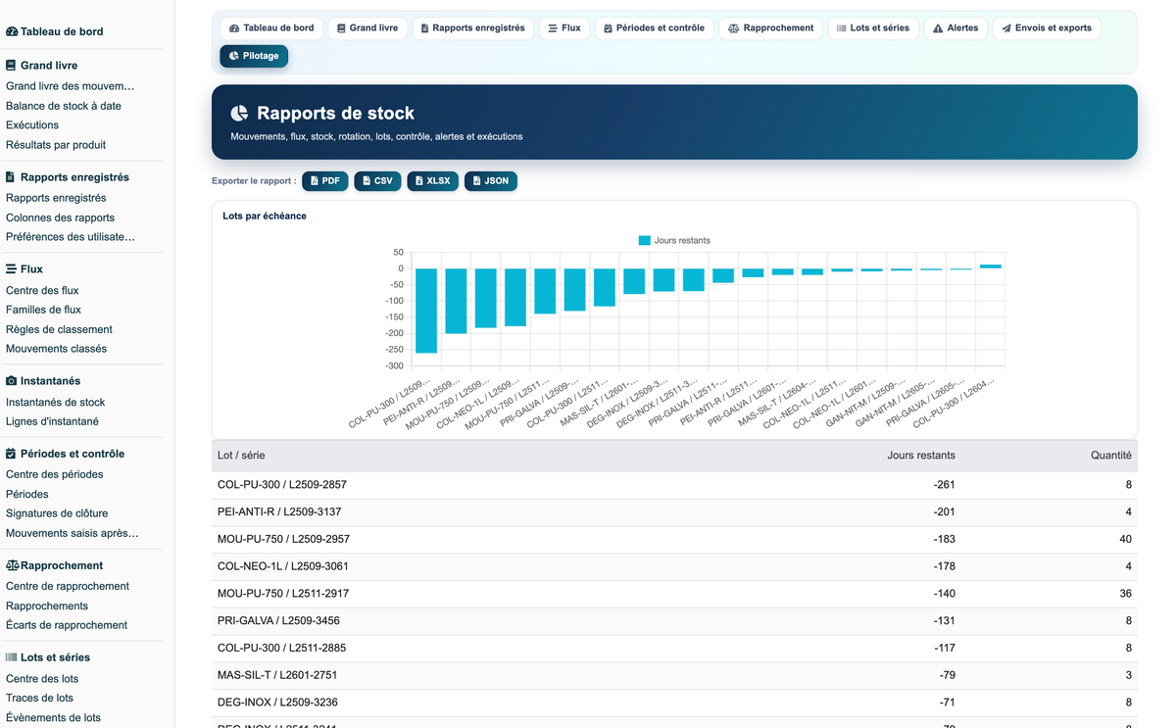This screenshot has height=728, width=1176.
Task: Open the Périodes sidebar sub-link
Action: click(x=27, y=494)
